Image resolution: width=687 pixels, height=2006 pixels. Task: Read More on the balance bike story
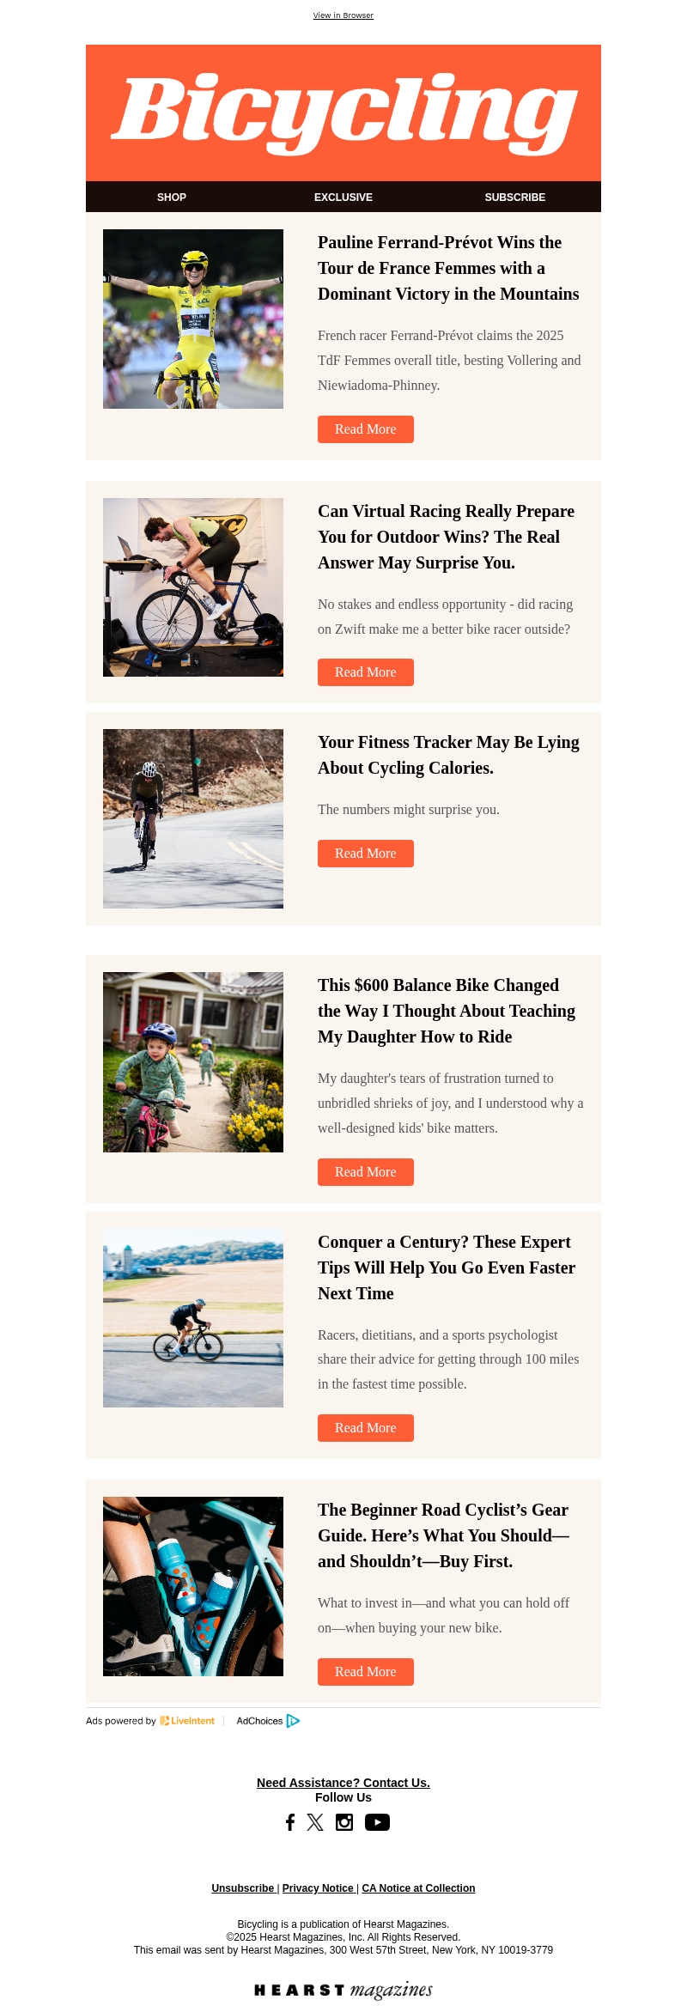click(x=366, y=1172)
